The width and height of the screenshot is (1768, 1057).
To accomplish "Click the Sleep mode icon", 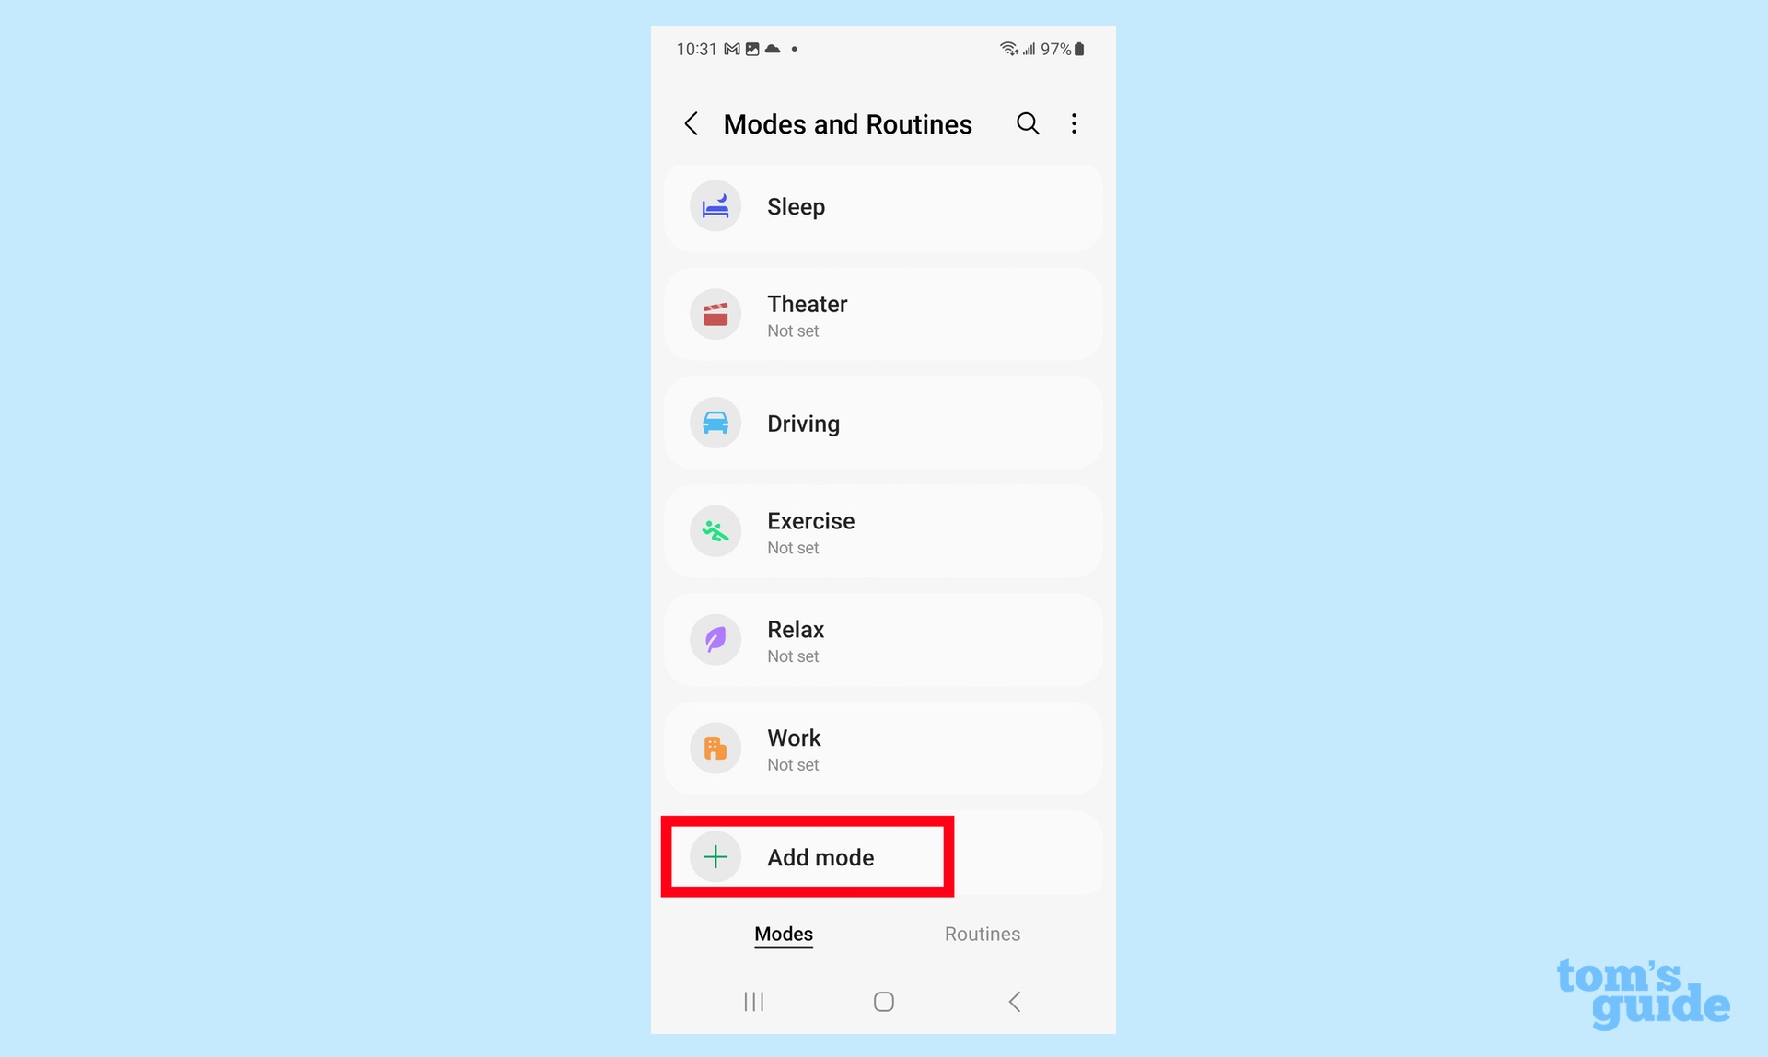I will click(714, 205).
